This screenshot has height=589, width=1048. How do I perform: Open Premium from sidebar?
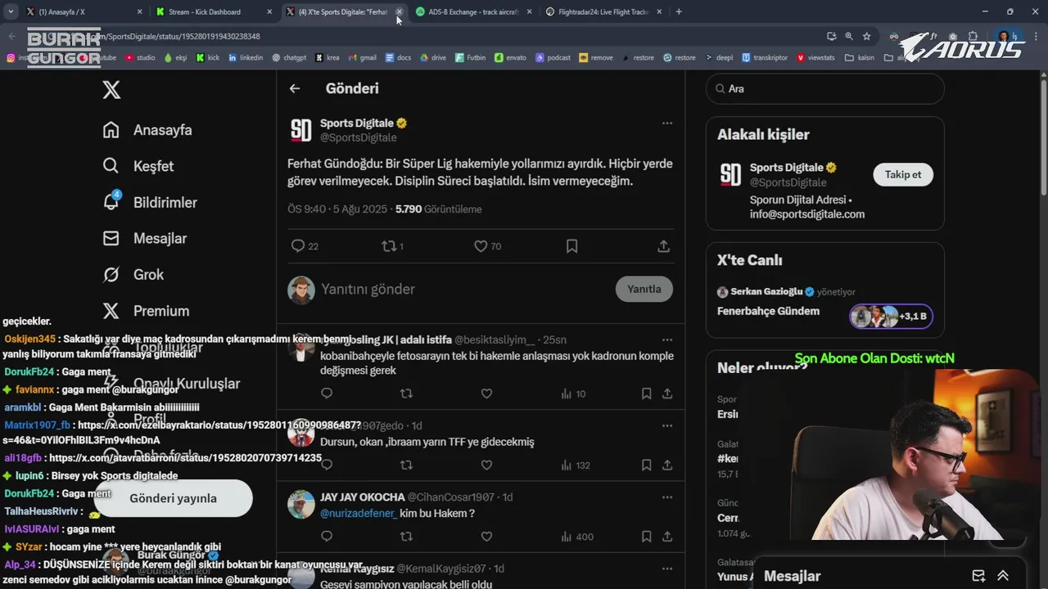point(146,311)
